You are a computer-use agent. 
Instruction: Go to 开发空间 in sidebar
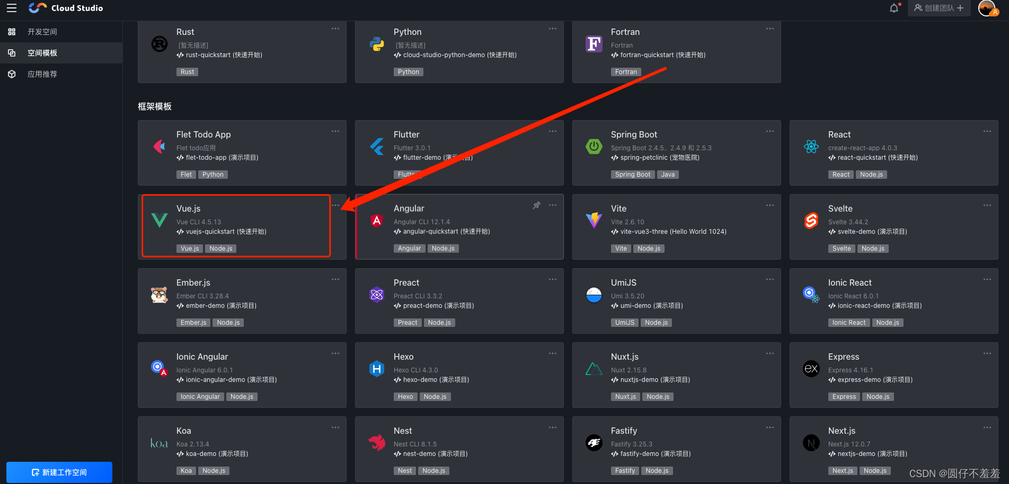pos(61,32)
